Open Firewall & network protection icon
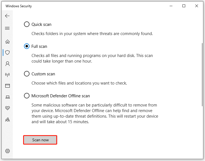205x161 pixels. [x=8, y=75]
